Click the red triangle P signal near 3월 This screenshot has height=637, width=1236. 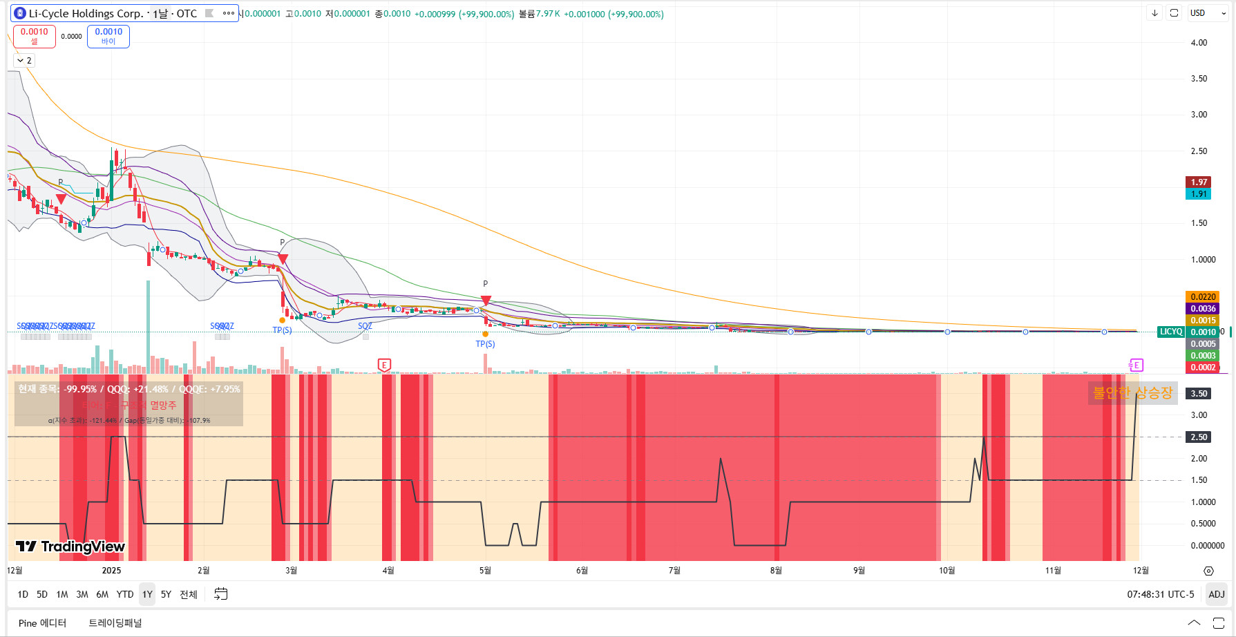283,259
